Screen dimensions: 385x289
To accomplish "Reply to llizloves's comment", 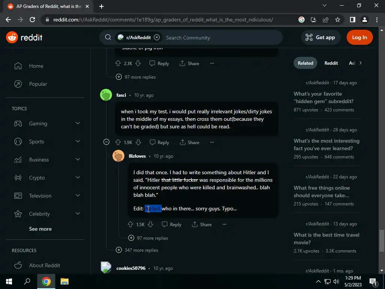I will (x=171, y=224).
